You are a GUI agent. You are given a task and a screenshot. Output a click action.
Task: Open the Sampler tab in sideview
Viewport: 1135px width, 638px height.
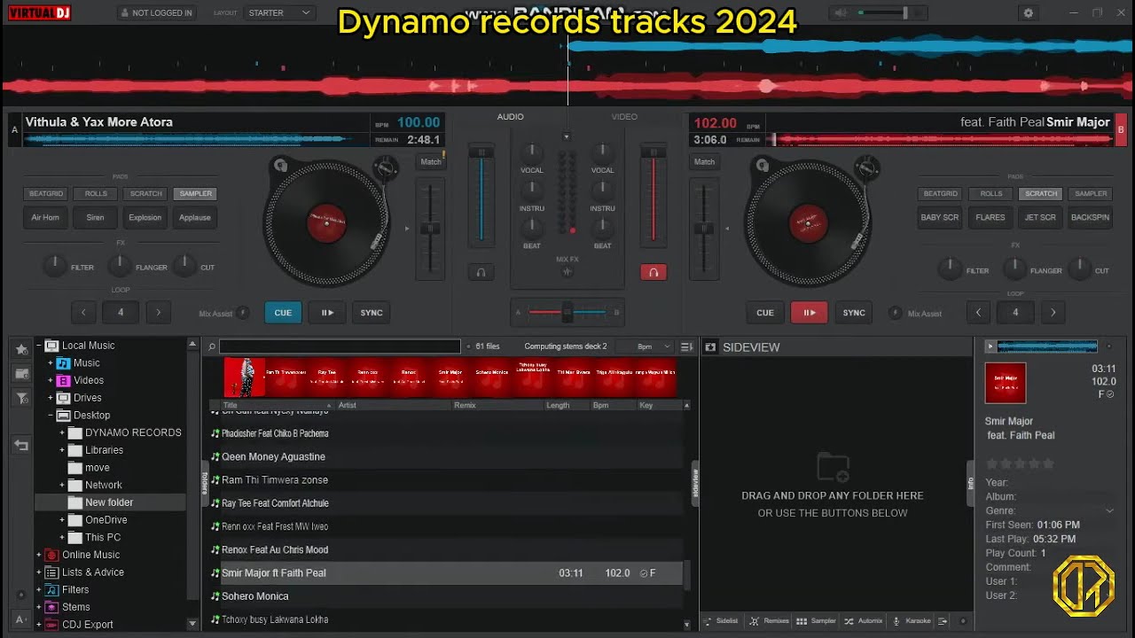tap(817, 621)
